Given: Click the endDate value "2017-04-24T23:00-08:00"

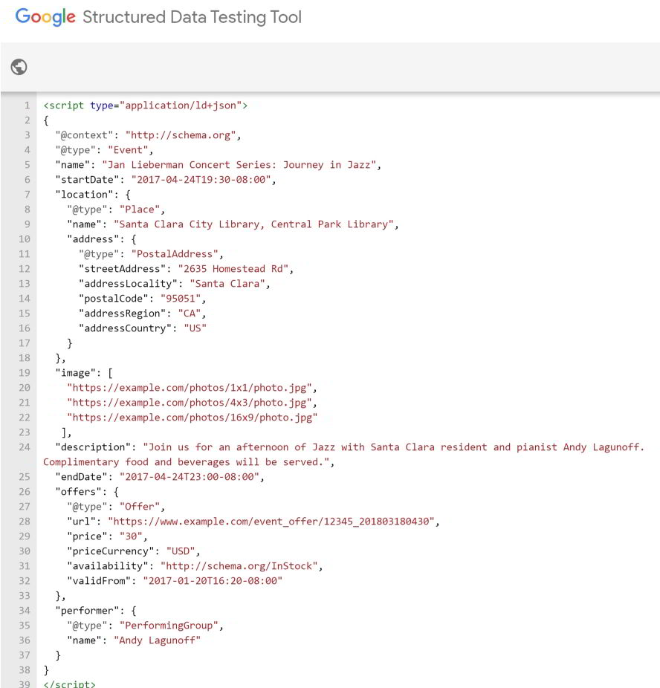Looking at the screenshot, I should (190, 477).
